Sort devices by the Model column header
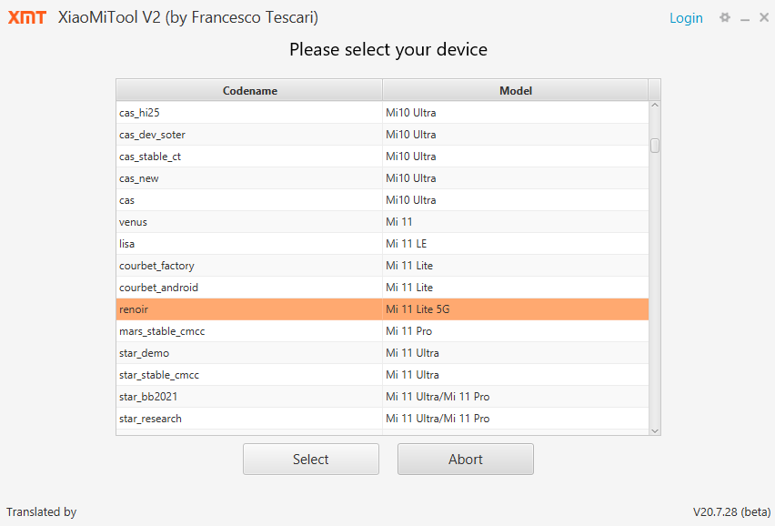Screen dimensions: 775x526 point(515,90)
